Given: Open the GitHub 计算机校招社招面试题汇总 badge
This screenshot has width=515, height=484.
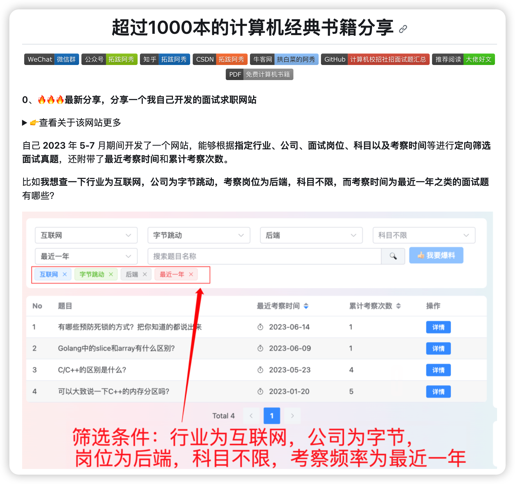Looking at the screenshot, I should (x=375, y=59).
